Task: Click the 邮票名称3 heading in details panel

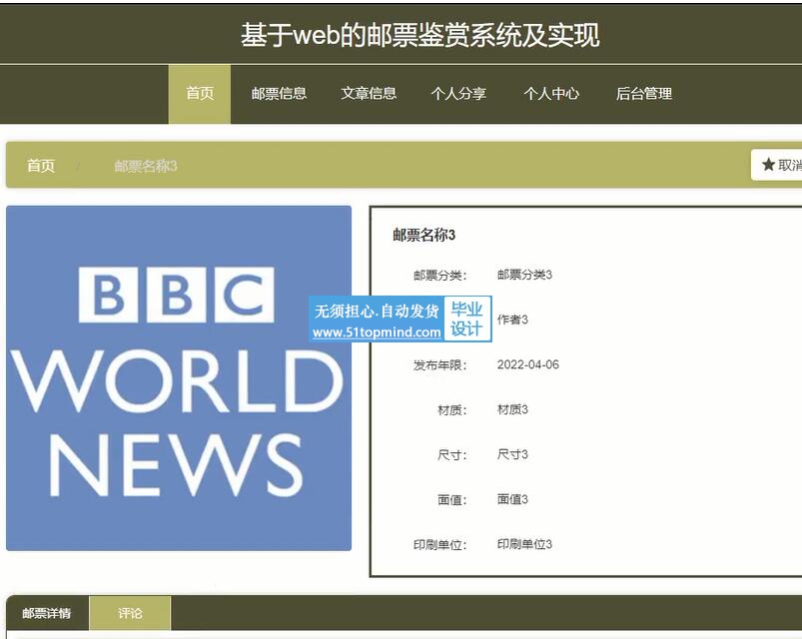Action: click(424, 235)
